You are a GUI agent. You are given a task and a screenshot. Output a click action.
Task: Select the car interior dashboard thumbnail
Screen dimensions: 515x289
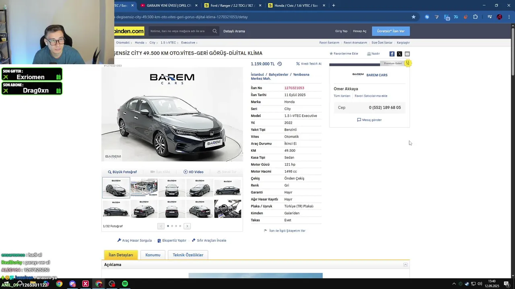click(x=228, y=209)
